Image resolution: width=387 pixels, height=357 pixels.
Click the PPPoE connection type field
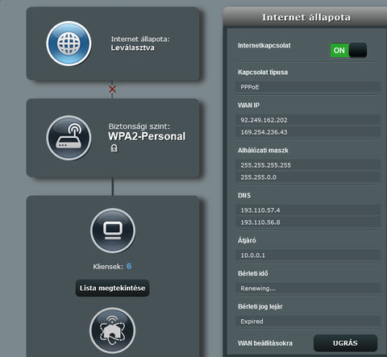(x=308, y=87)
